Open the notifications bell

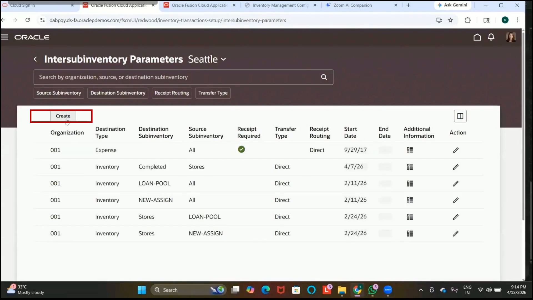(x=491, y=37)
